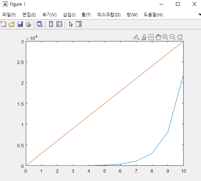The width and height of the screenshot is (201, 181).
Task: Print the figure using the printer icon
Action: [28, 24]
